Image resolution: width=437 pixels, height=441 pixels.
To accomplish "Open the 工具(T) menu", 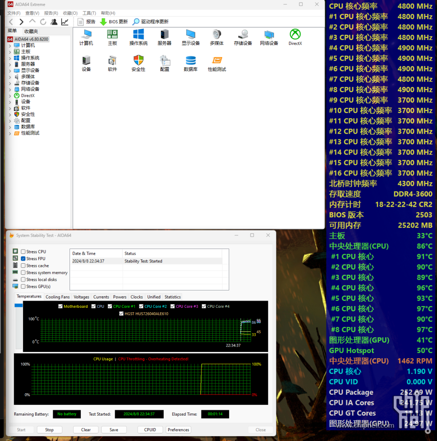I will point(89,13).
